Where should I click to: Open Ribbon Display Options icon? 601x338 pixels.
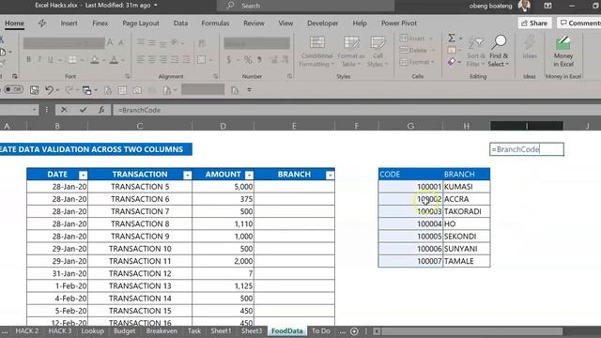[547, 6]
